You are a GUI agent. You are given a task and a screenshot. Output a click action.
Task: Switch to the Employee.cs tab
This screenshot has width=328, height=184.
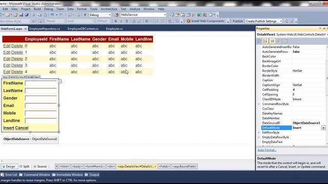(x=114, y=29)
